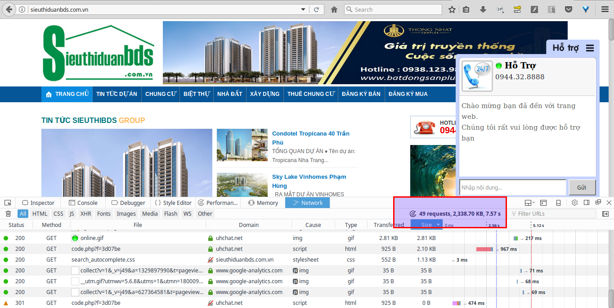
Task: Filter requests by Fonts
Action: coord(104,214)
